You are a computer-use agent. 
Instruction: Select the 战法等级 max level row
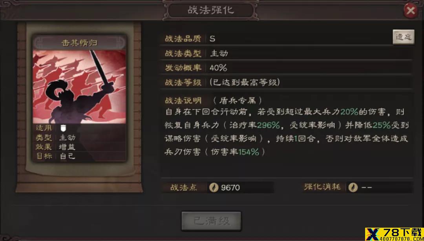point(287,82)
